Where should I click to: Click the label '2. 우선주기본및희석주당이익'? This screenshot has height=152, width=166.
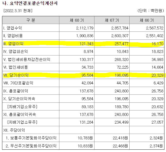tap(31, 146)
